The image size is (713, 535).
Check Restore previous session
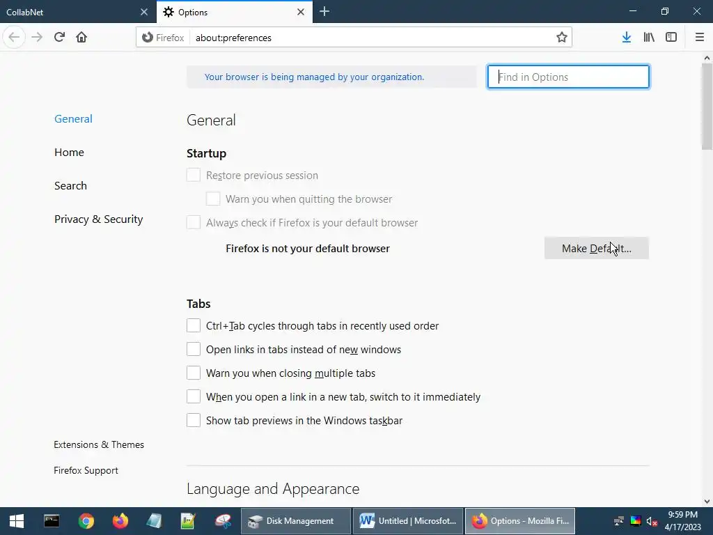coord(194,175)
